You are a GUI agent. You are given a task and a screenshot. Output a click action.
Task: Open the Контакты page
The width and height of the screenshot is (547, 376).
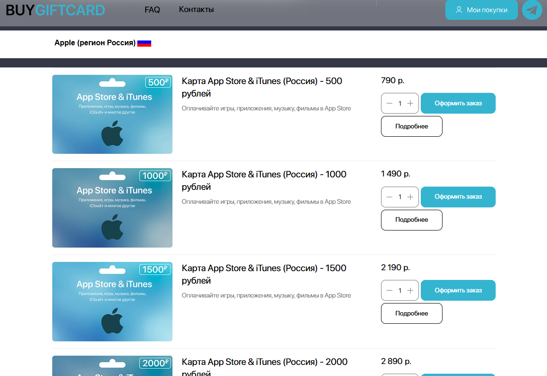(x=196, y=9)
